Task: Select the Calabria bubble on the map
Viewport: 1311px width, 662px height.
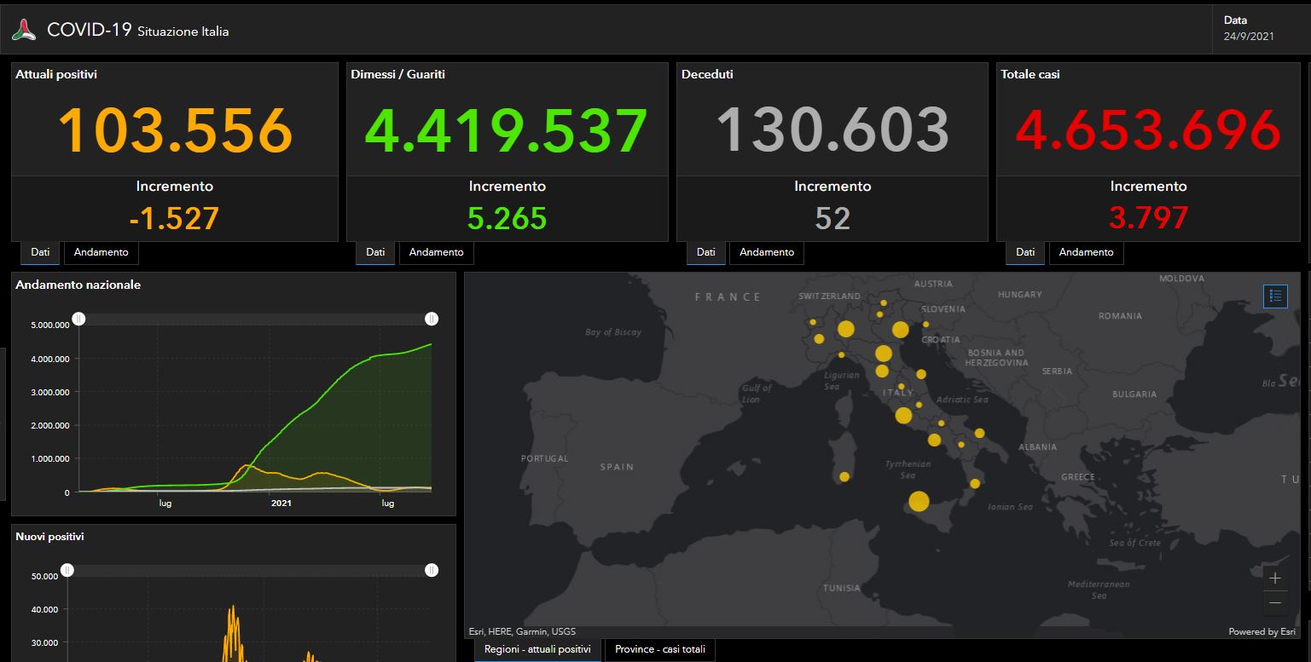Action: click(975, 484)
